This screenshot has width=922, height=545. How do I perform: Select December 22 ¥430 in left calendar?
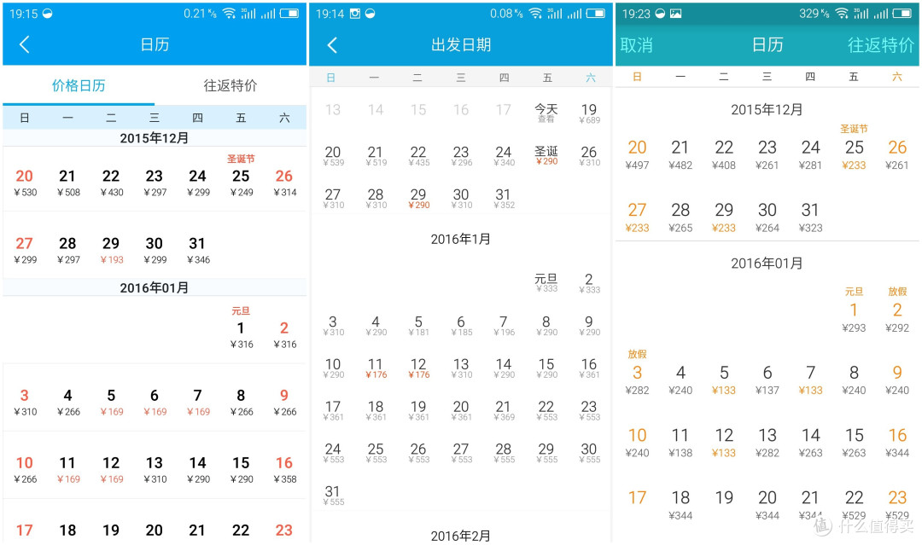tap(111, 183)
